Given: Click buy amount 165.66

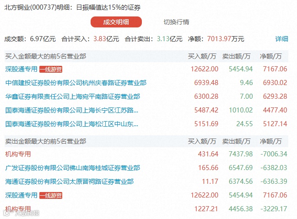Looking at the screenshot, I should 208,168.
